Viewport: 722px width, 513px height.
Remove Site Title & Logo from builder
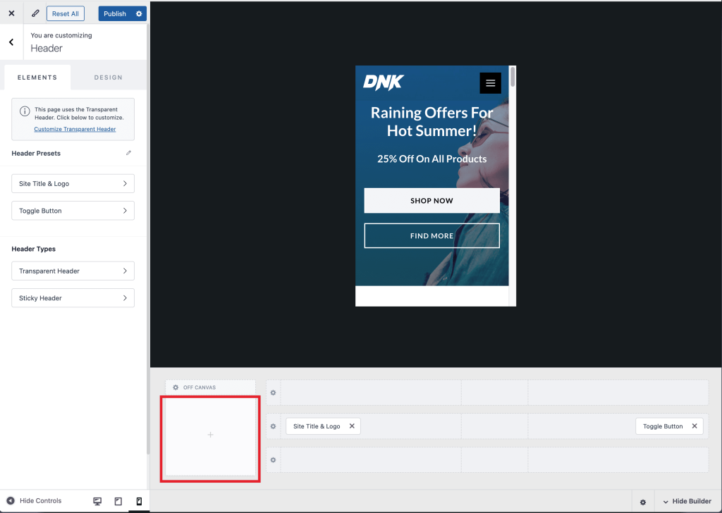pyautogui.click(x=352, y=426)
